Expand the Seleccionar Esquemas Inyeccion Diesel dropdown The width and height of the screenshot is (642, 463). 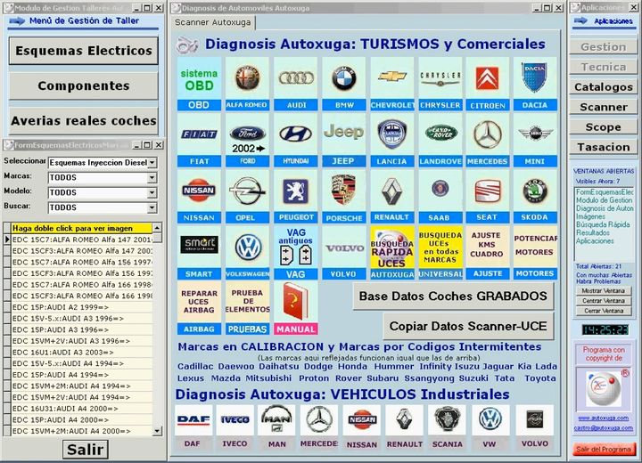(152, 162)
